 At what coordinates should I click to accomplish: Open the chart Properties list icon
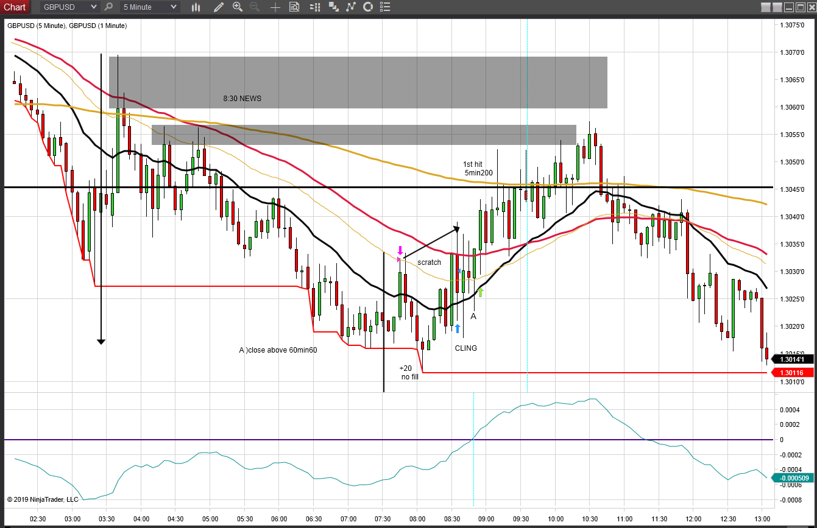pyautogui.click(x=386, y=7)
